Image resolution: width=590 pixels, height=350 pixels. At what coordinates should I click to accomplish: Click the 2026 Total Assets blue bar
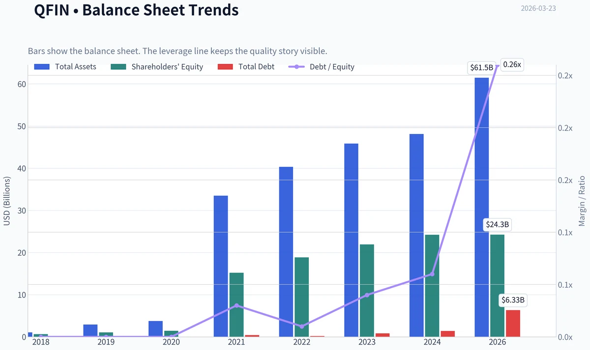point(482,207)
